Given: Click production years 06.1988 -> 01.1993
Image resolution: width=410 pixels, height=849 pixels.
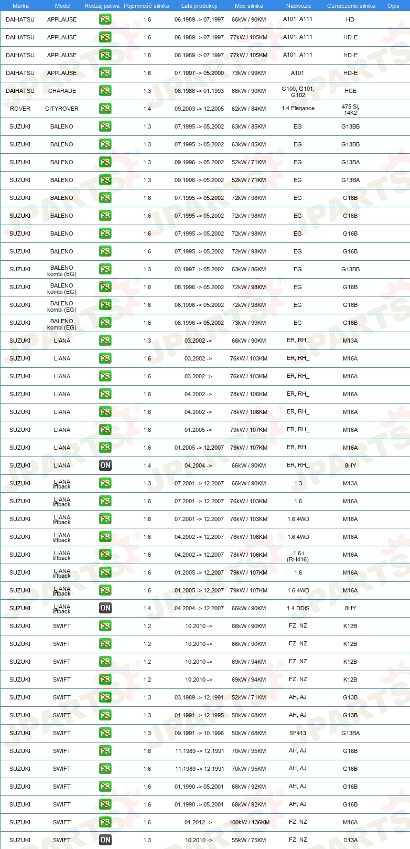Looking at the screenshot, I should (199, 91).
